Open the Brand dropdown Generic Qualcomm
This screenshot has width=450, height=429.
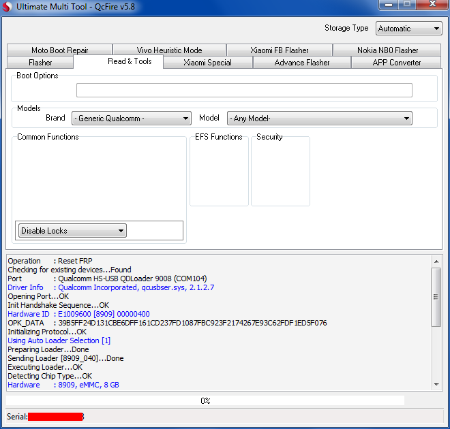[132, 118]
